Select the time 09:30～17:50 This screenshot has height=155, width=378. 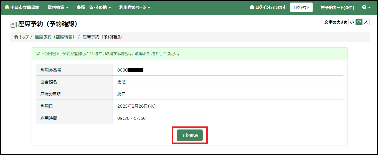(x=131, y=118)
